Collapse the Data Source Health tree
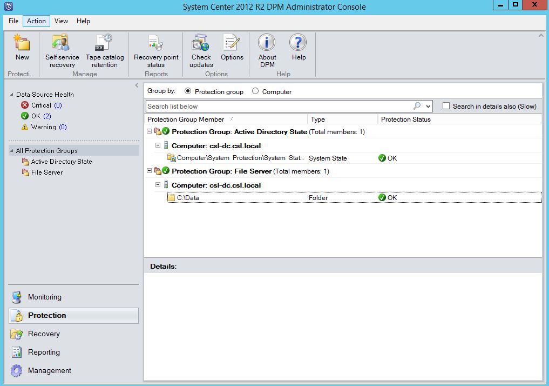The height and width of the screenshot is (386, 549). coord(12,95)
